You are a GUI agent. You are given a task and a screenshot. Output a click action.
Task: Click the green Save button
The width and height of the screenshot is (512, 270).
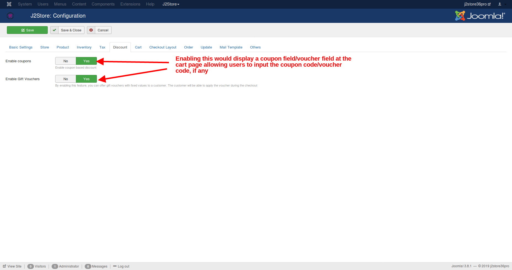[27, 30]
